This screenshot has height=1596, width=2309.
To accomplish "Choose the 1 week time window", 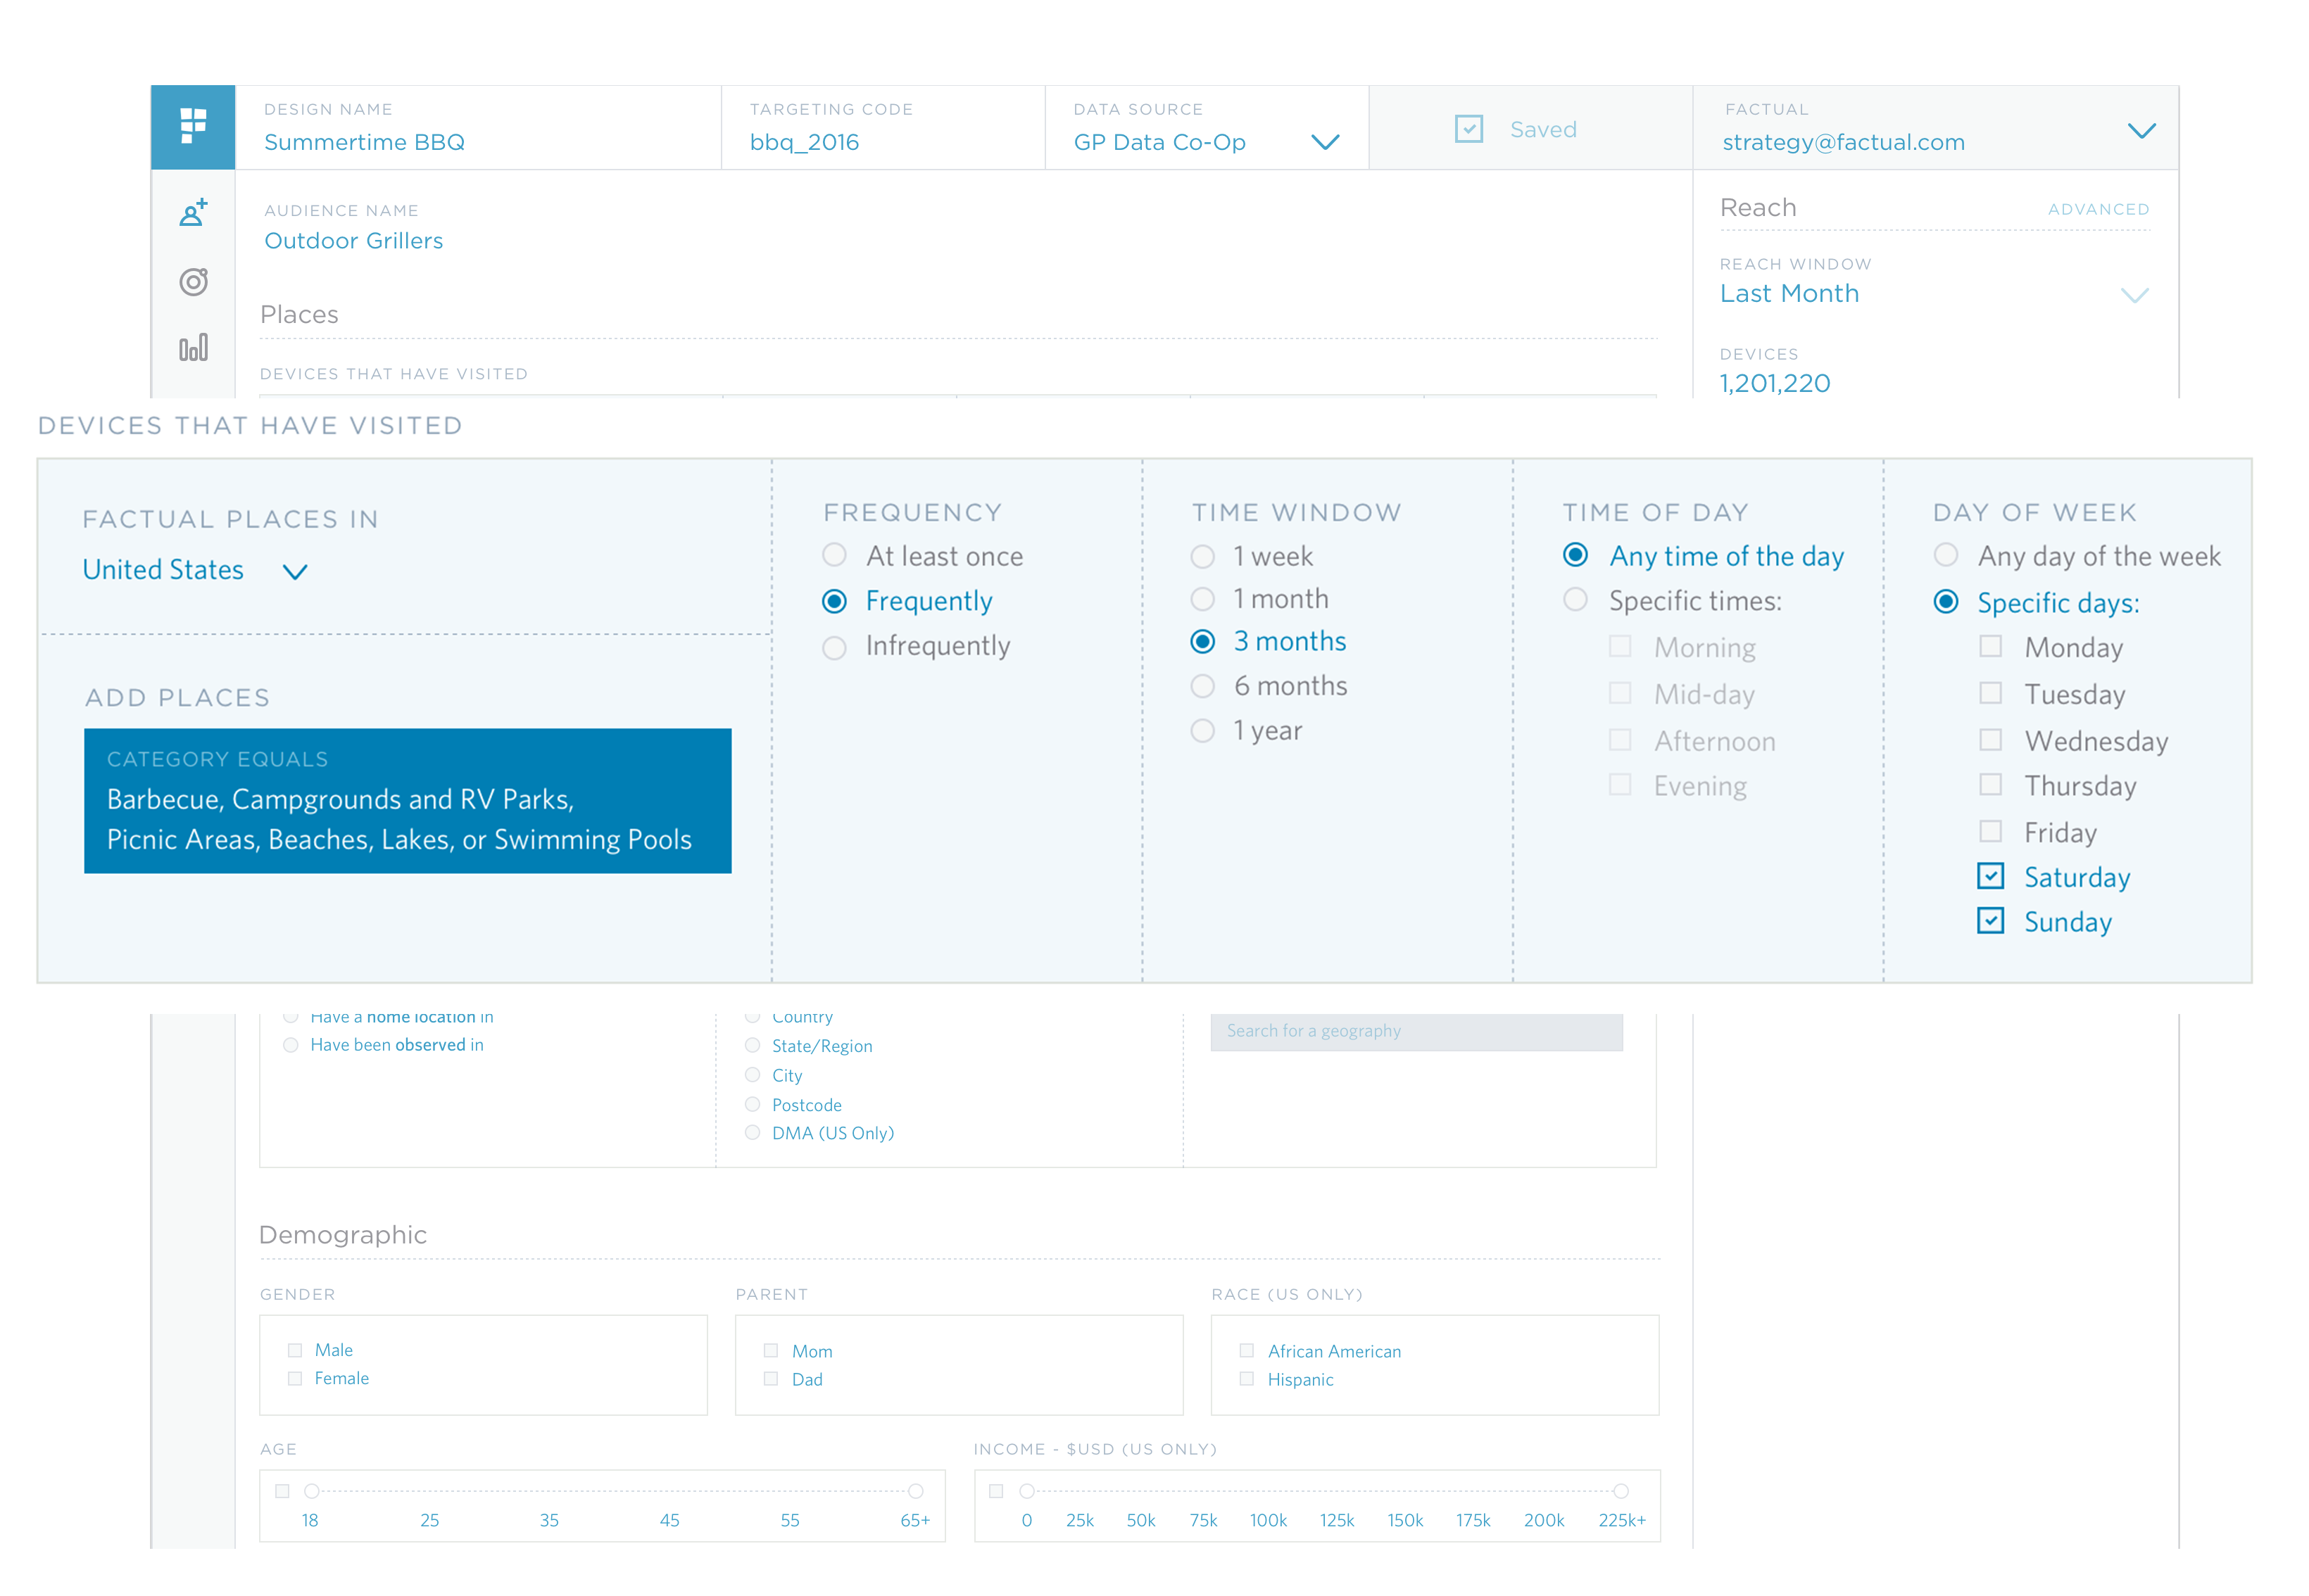I will [x=1202, y=556].
